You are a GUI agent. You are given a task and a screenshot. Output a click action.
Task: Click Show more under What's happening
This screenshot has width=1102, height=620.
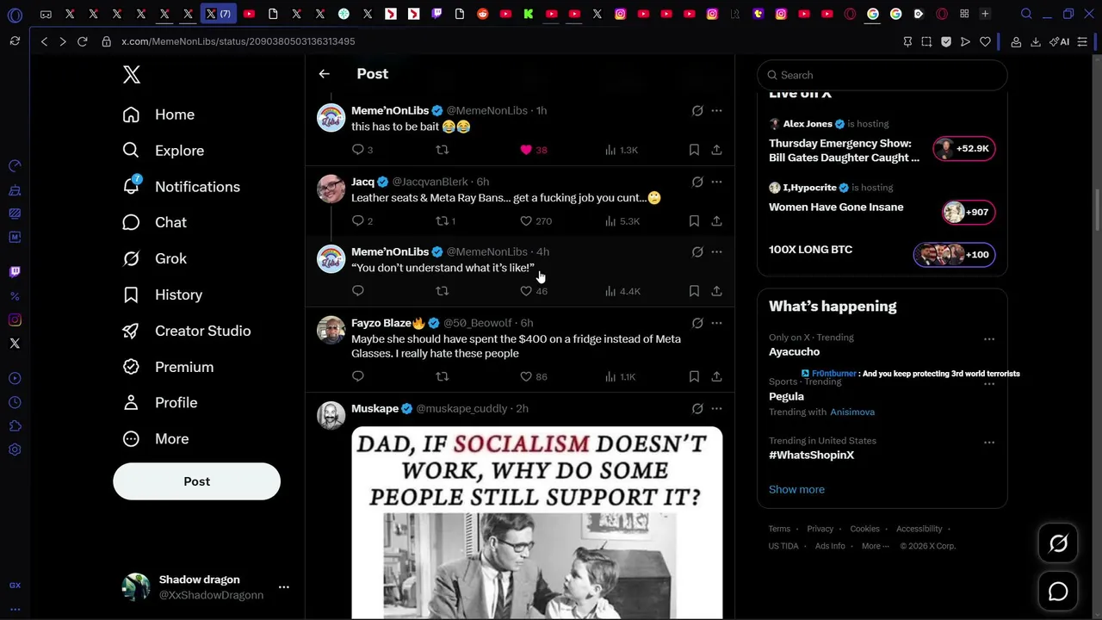click(x=796, y=489)
